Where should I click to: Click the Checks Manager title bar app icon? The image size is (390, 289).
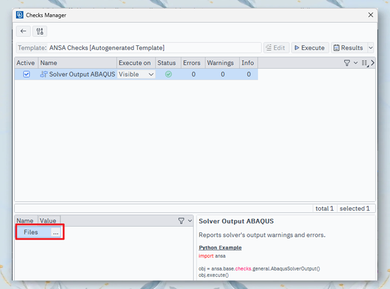20,15
